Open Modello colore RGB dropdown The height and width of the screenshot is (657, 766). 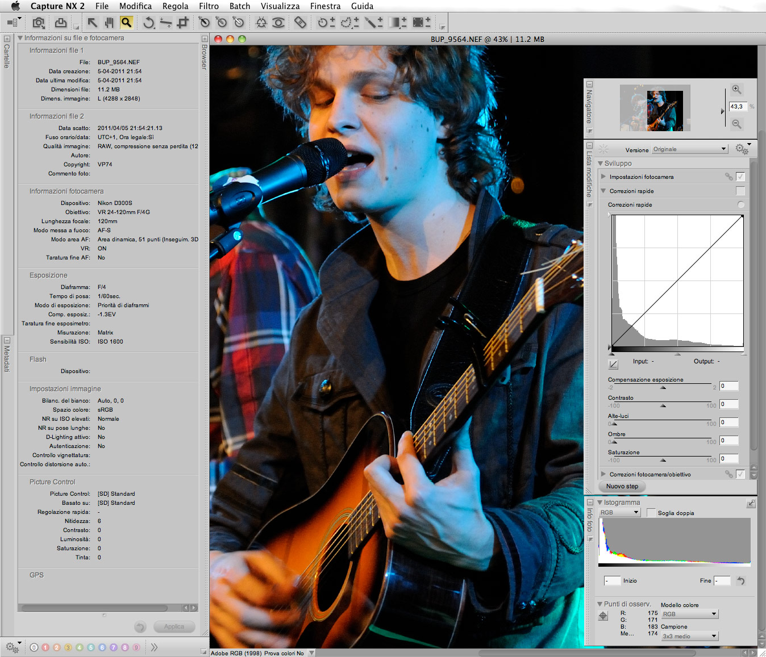point(690,614)
